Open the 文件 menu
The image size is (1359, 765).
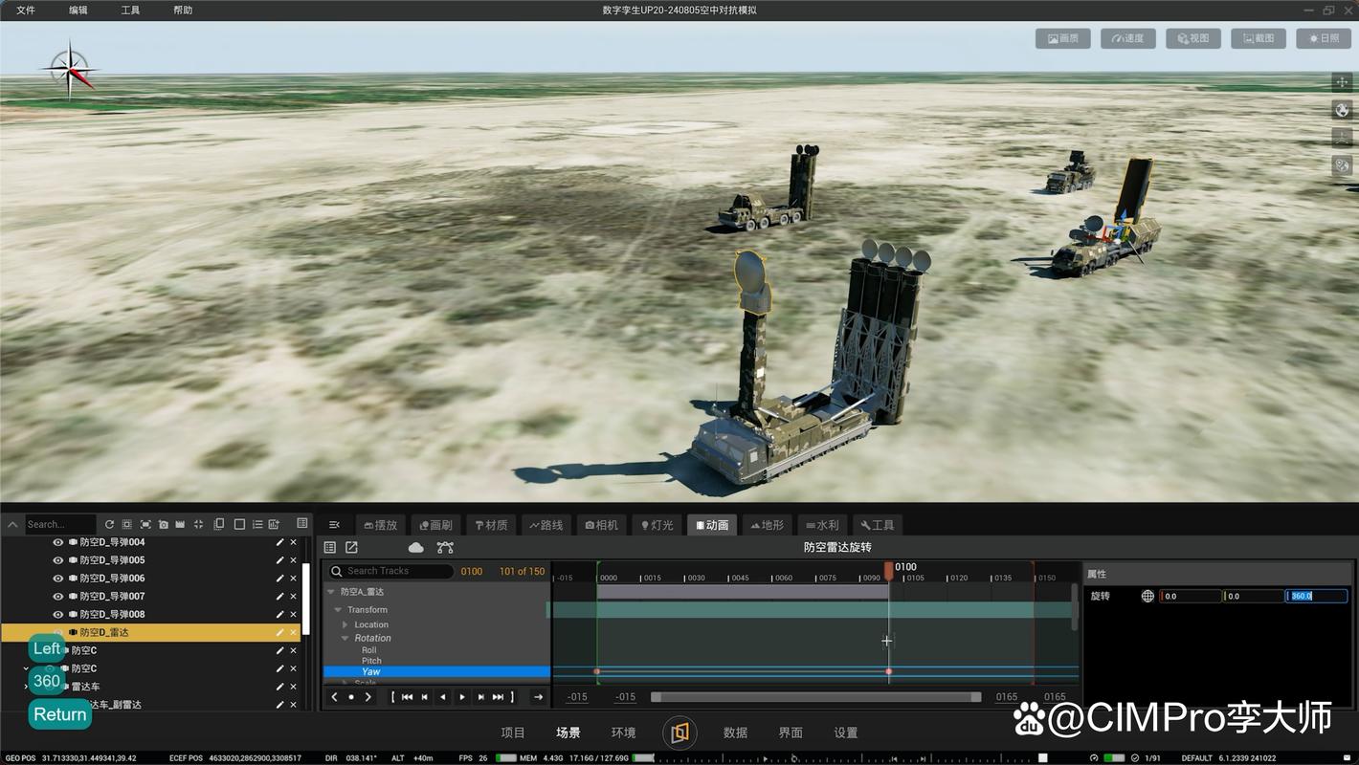tap(26, 10)
